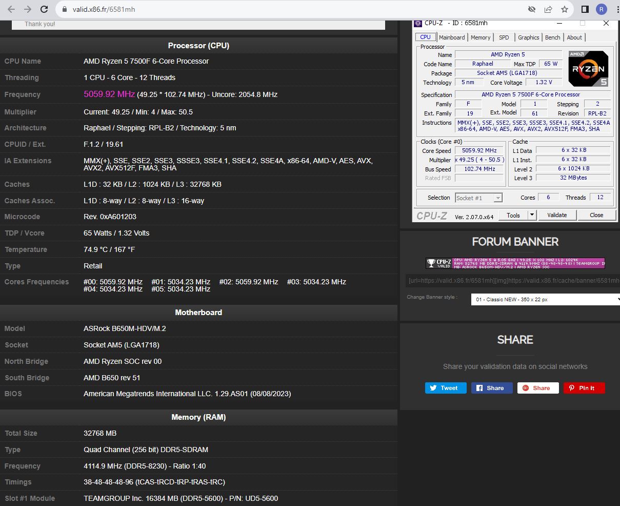
Task: Click the Processor (CPU) section header
Action: click(x=198, y=46)
